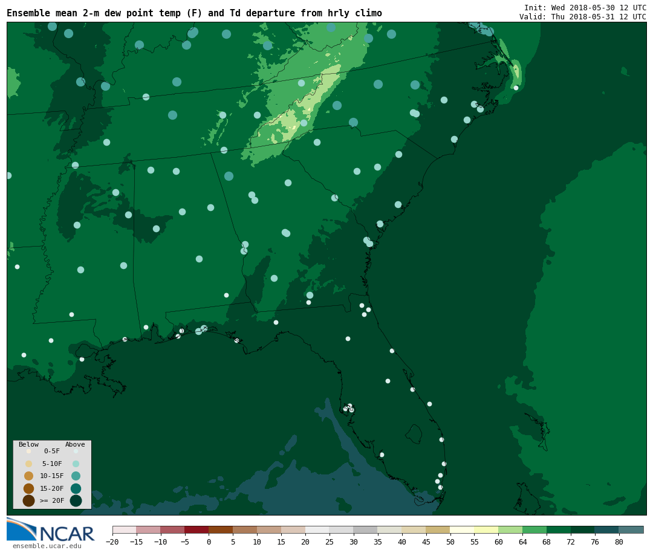Click the Above 15-20F legend circle
Screen dimensions: 653x553
[76, 488]
